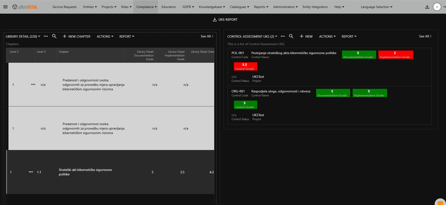Click the download icon in top bar
The width and height of the screenshot is (446, 205).
tap(427, 7)
